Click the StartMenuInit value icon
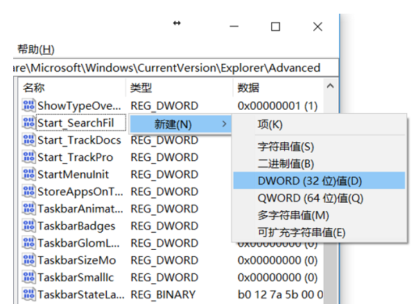Viewport: 416px width, 304px height. (x=28, y=174)
